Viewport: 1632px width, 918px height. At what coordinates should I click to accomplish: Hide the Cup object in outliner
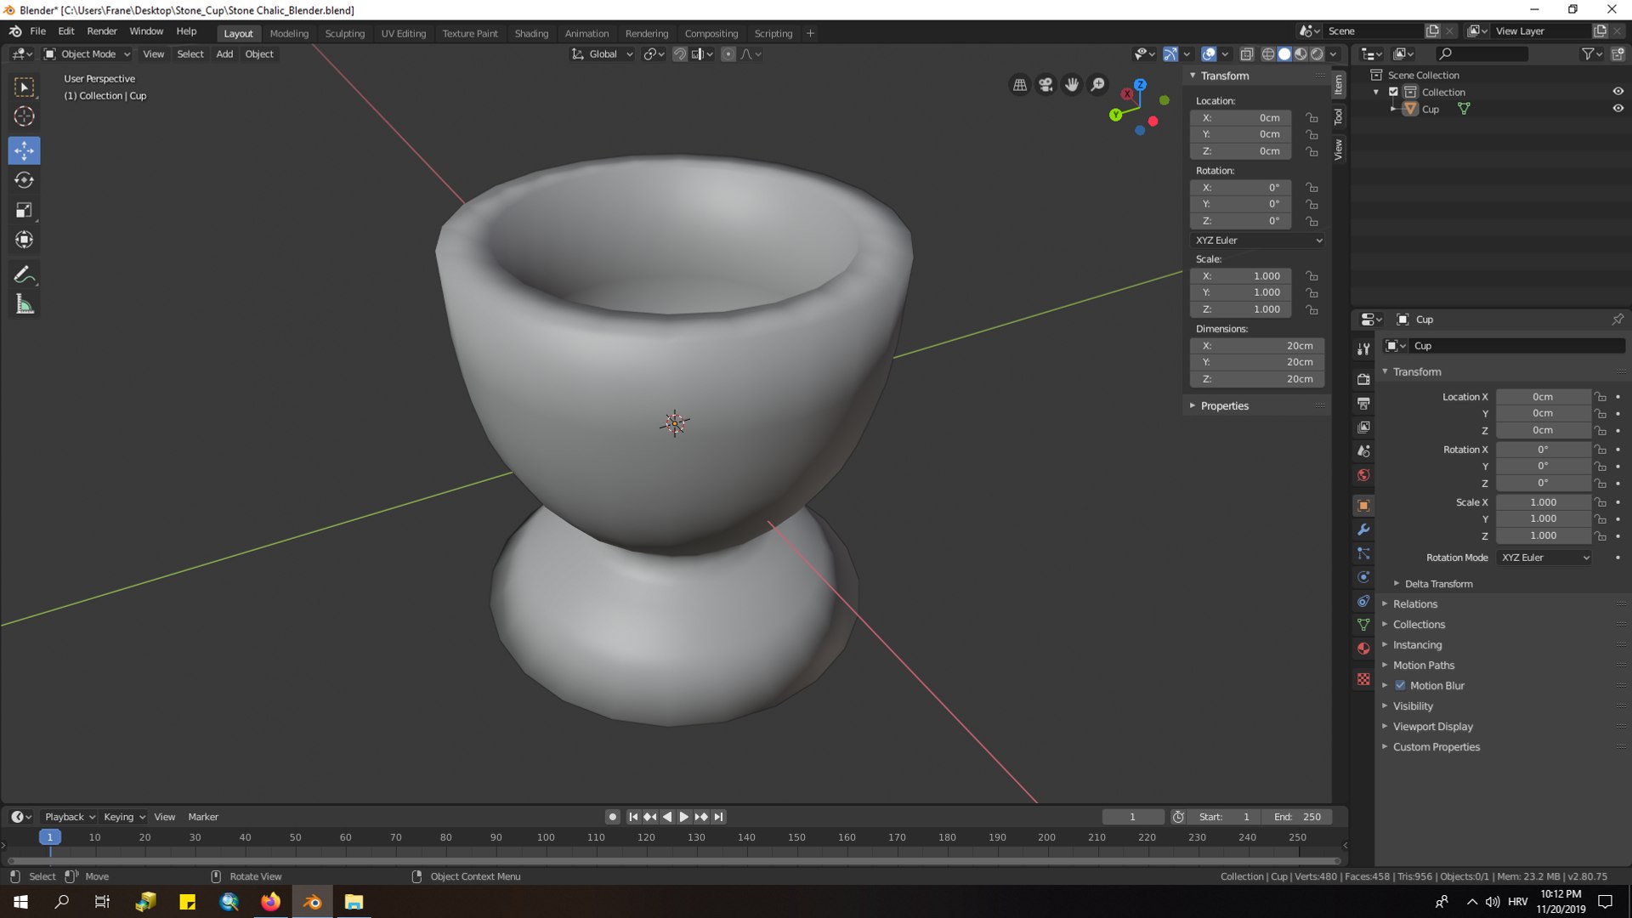[x=1618, y=109]
